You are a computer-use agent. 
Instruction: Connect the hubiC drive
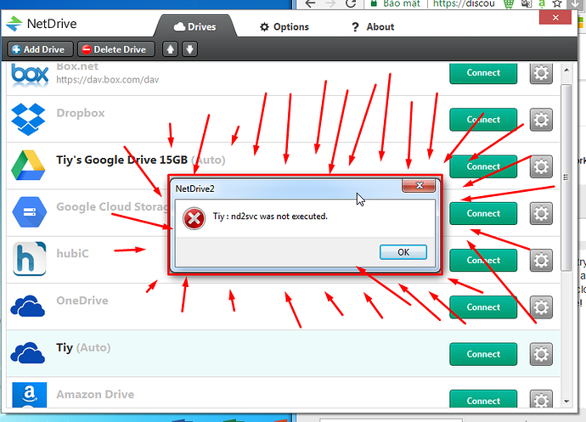(x=483, y=260)
